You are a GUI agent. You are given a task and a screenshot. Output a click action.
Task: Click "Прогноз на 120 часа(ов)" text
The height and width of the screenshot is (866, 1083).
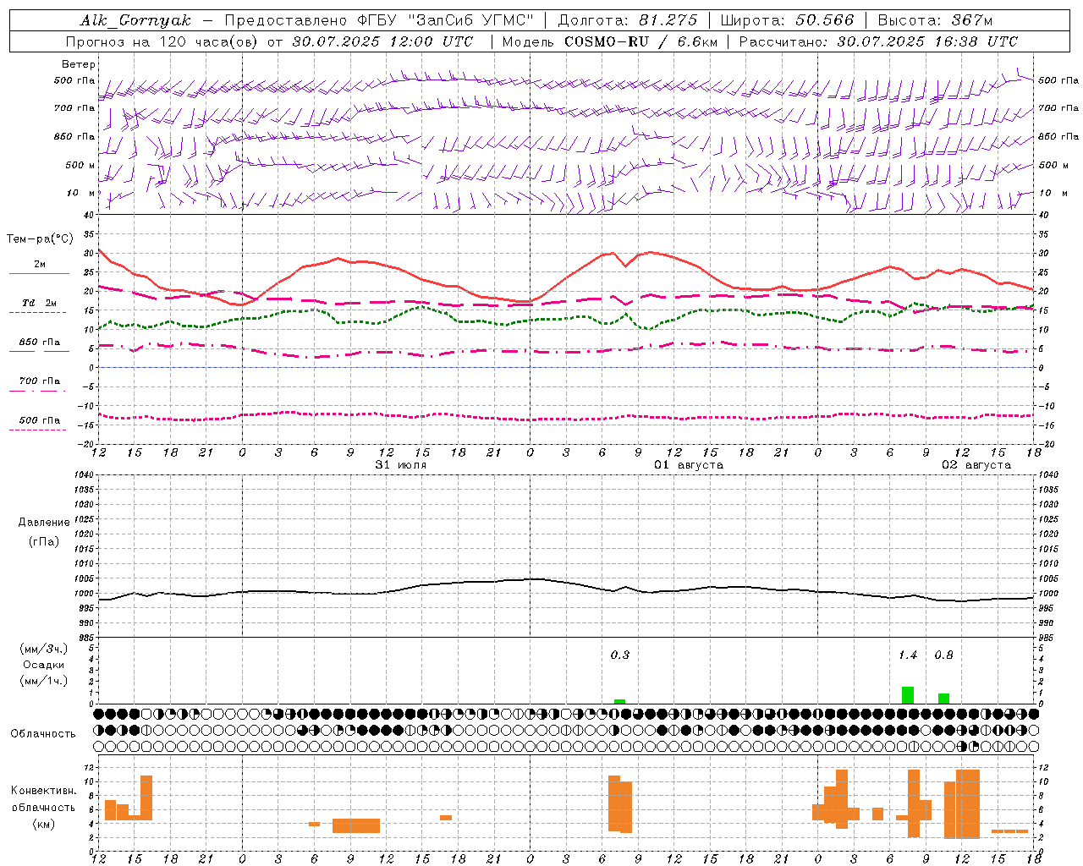(x=162, y=41)
